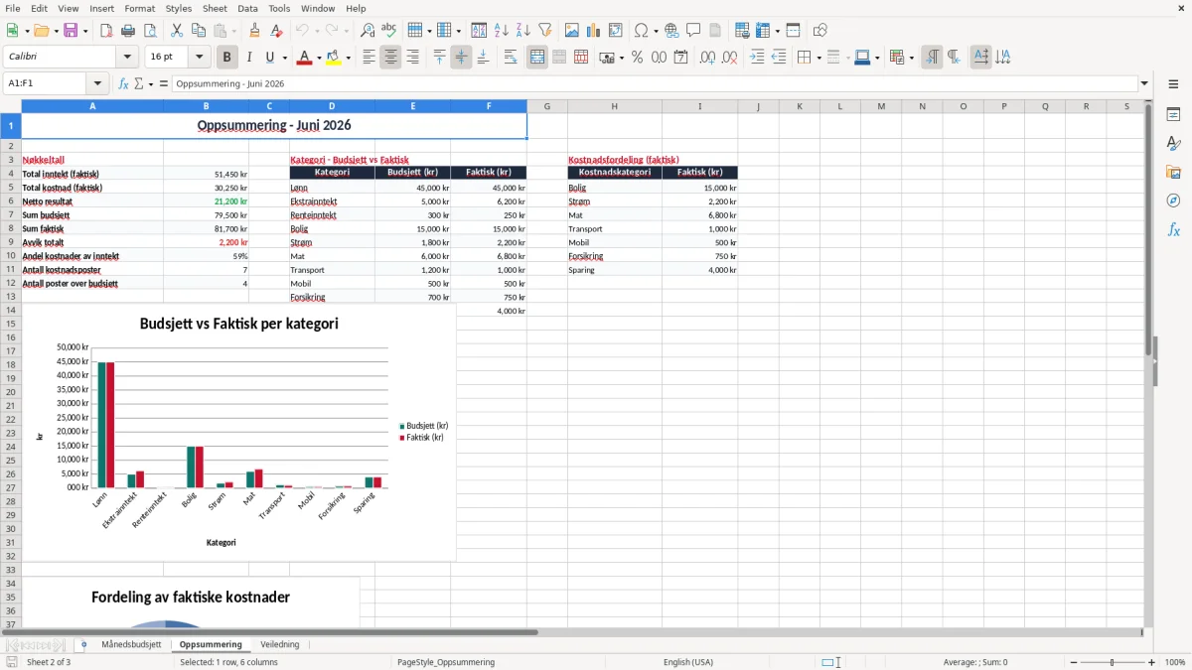Format as Percent icon
1192x670 pixels.
pyautogui.click(x=637, y=58)
